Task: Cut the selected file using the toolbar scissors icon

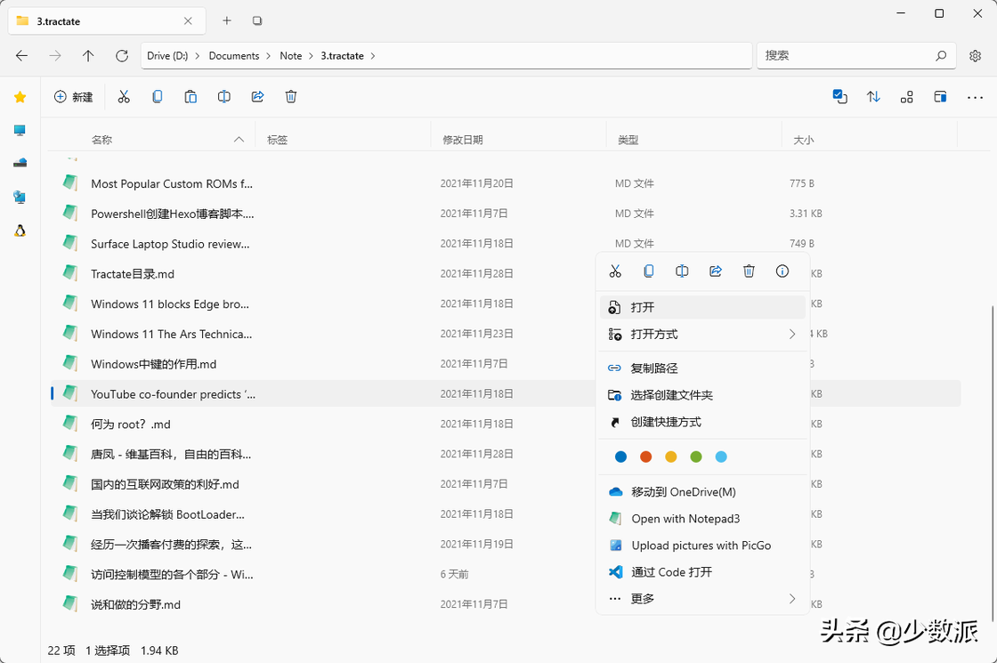Action: (x=124, y=96)
